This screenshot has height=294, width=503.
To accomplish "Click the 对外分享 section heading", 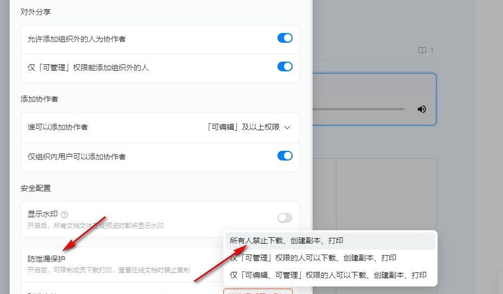I will coord(36,12).
